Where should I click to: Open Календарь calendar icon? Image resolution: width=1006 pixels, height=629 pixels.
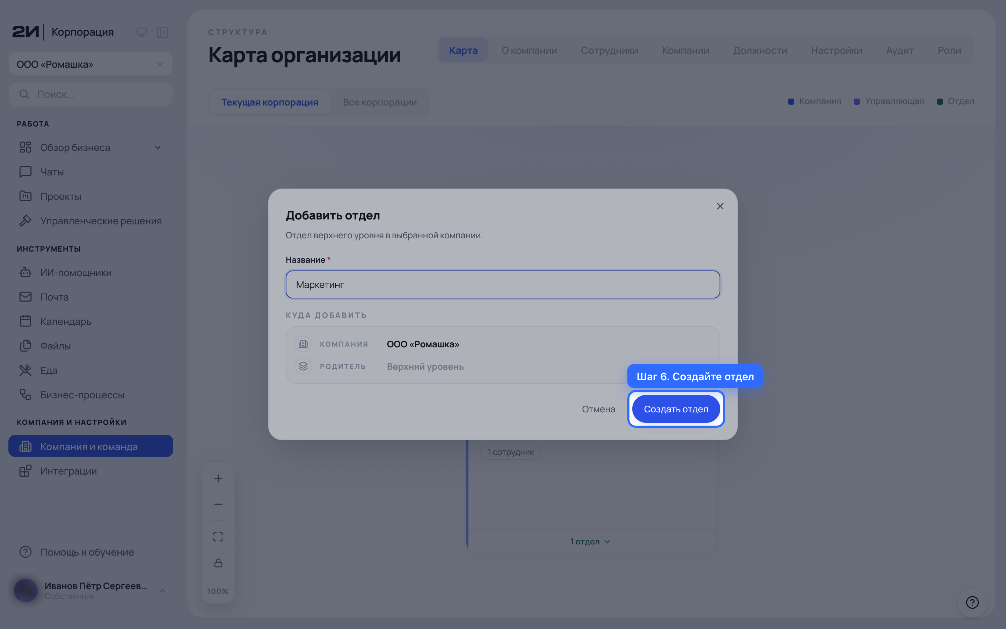point(25,321)
